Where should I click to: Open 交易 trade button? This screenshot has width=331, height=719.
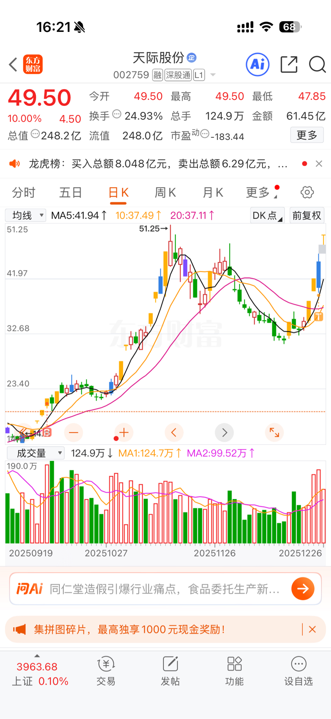pos(106,671)
